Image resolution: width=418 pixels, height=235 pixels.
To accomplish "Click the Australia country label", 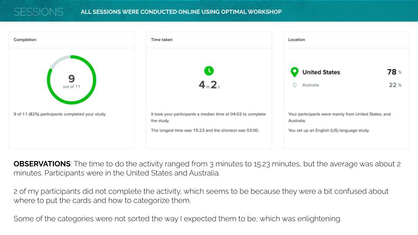I will pos(310,85).
